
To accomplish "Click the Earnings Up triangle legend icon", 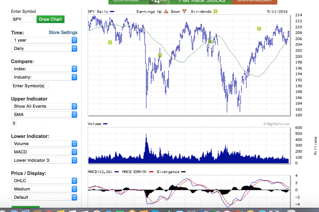I will [166, 12].
